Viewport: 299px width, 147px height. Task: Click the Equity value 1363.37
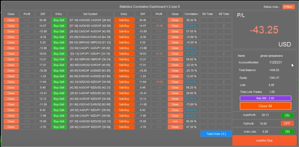coord(274,78)
